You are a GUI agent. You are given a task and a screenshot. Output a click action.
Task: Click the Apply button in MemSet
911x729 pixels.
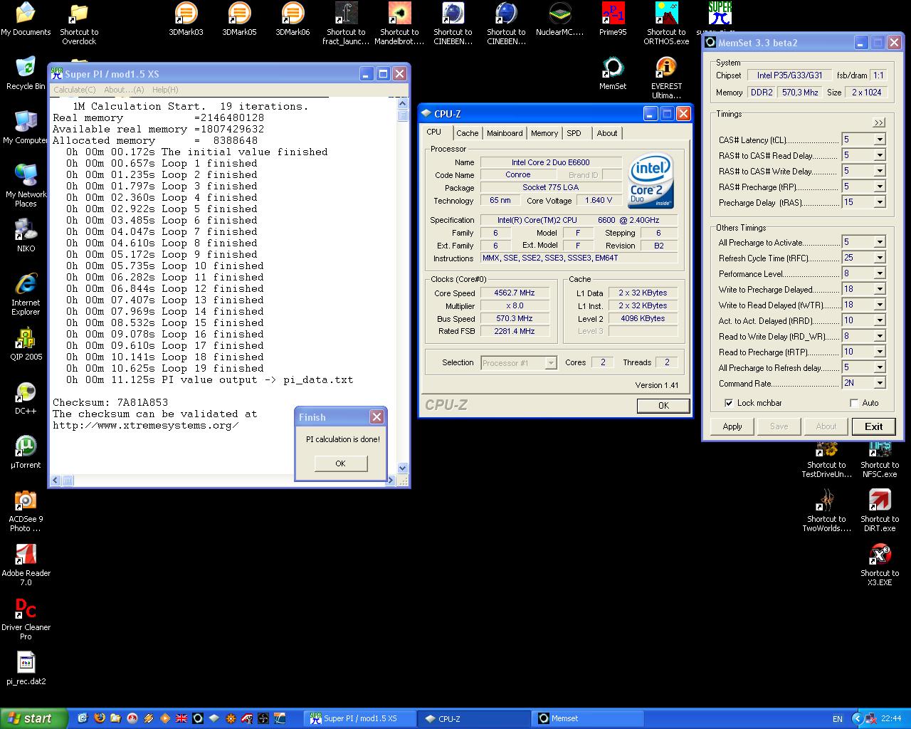[x=732, y=426]
